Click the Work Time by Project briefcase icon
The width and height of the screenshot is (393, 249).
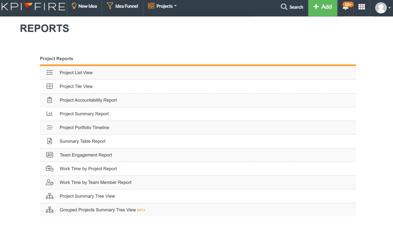[50, 169]
